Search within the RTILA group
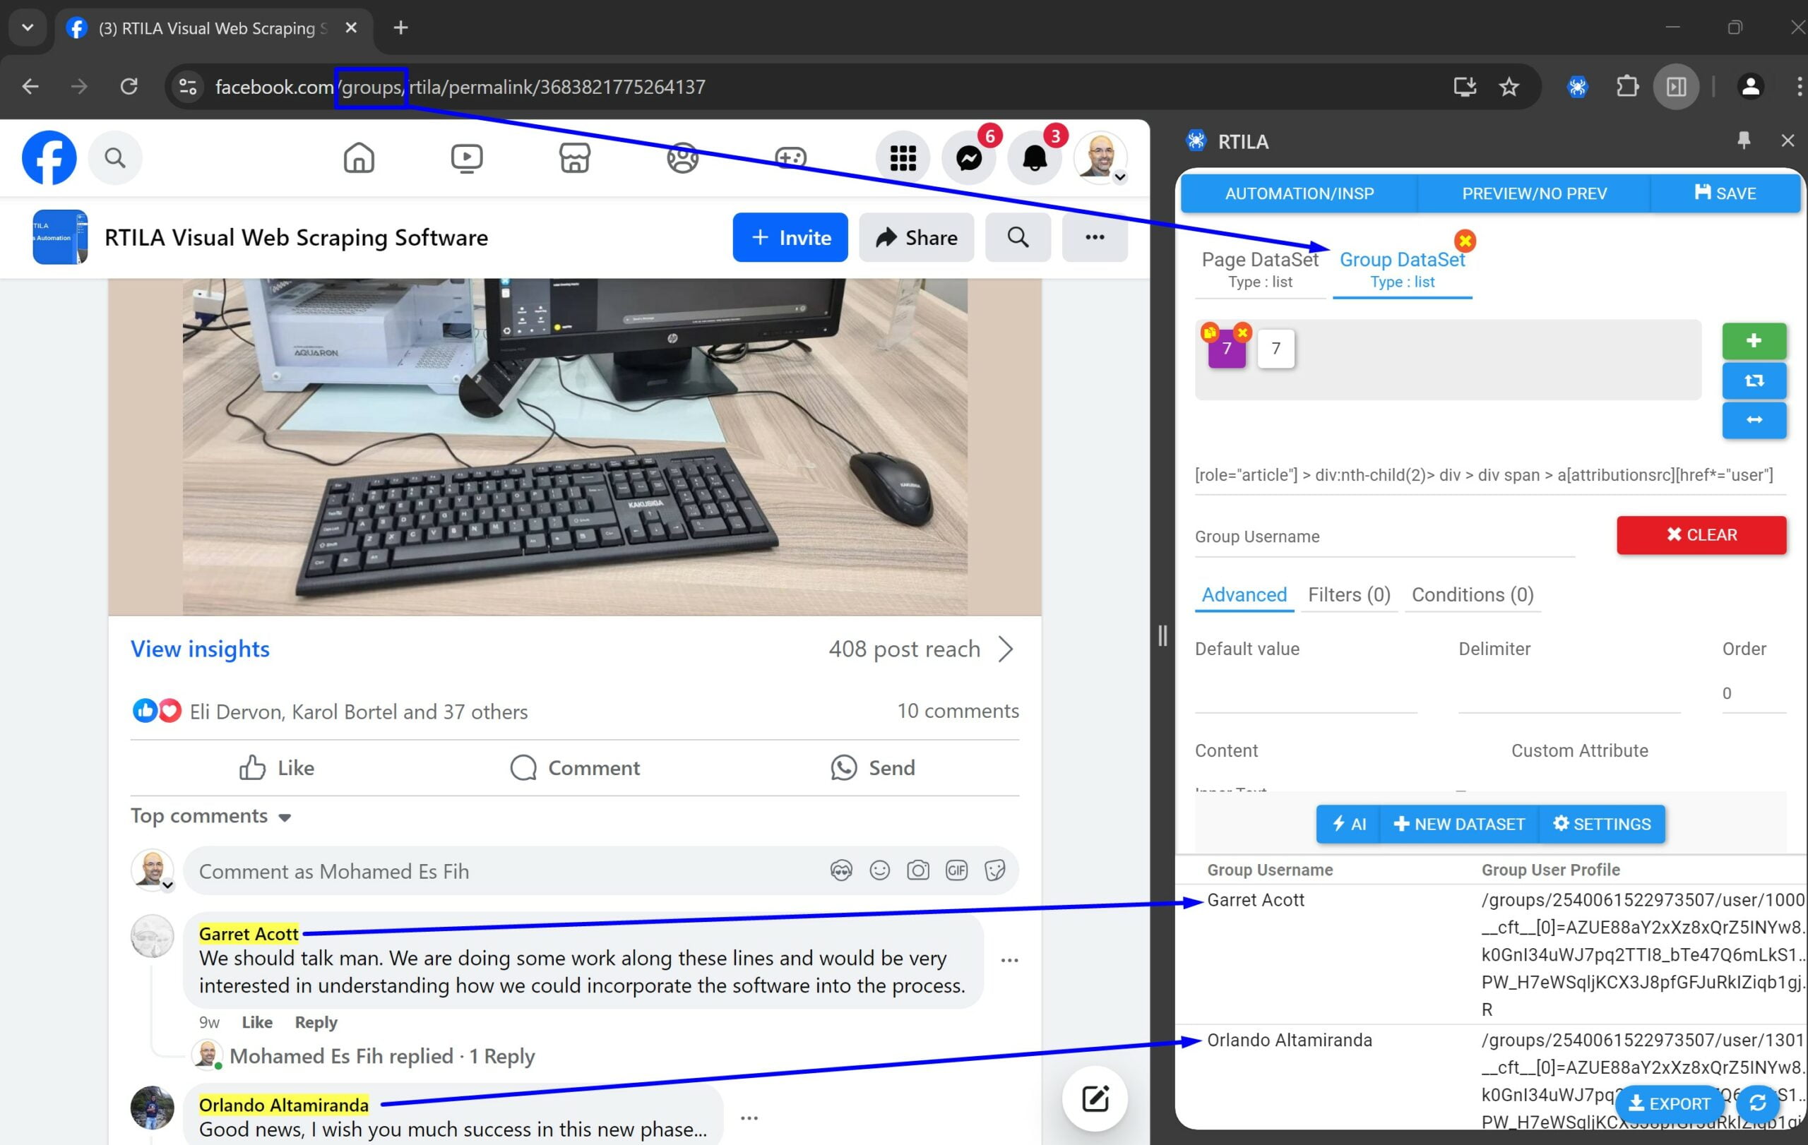Image resolution: width=1808 pixels, height=1145 pixels. pyautogui.click(x=1018, y=237)
